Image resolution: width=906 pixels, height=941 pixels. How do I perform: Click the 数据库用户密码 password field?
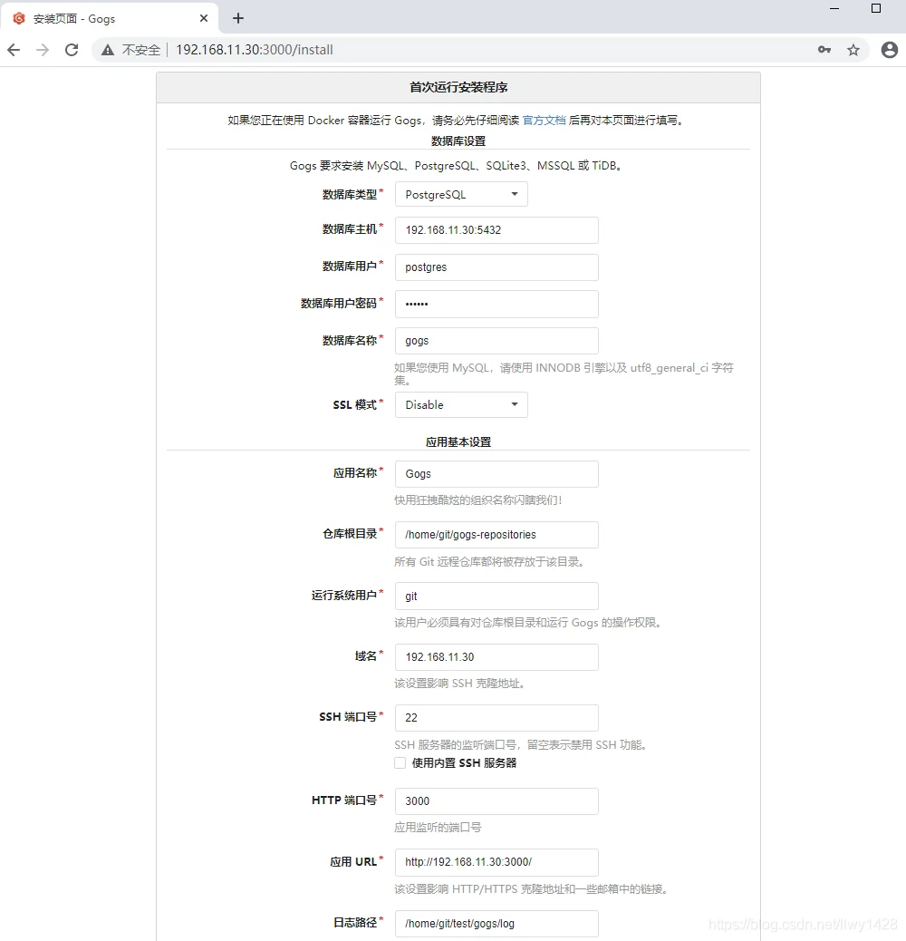click(496, 305)
